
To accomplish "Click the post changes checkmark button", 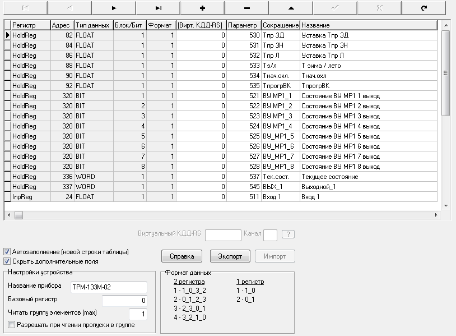I will click(x=335, y=8).
